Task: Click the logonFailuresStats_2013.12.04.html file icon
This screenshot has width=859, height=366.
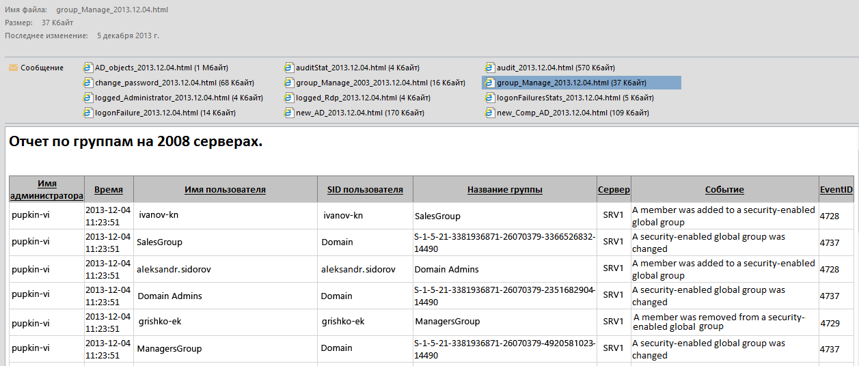Action: tap(490, 98)
